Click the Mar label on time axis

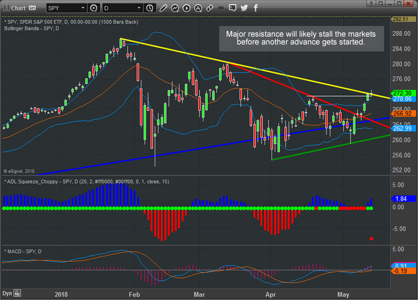199,295
